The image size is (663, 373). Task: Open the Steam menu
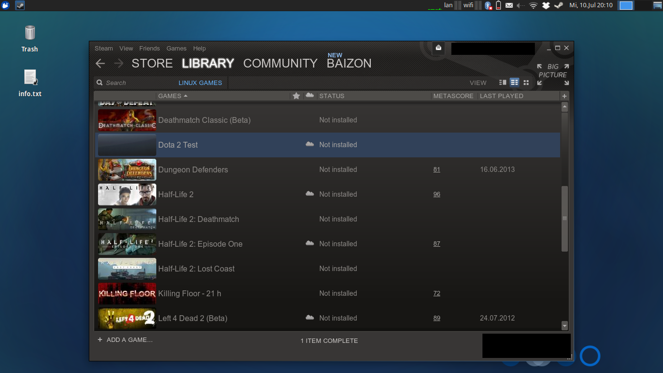click(x=104, y=49)
